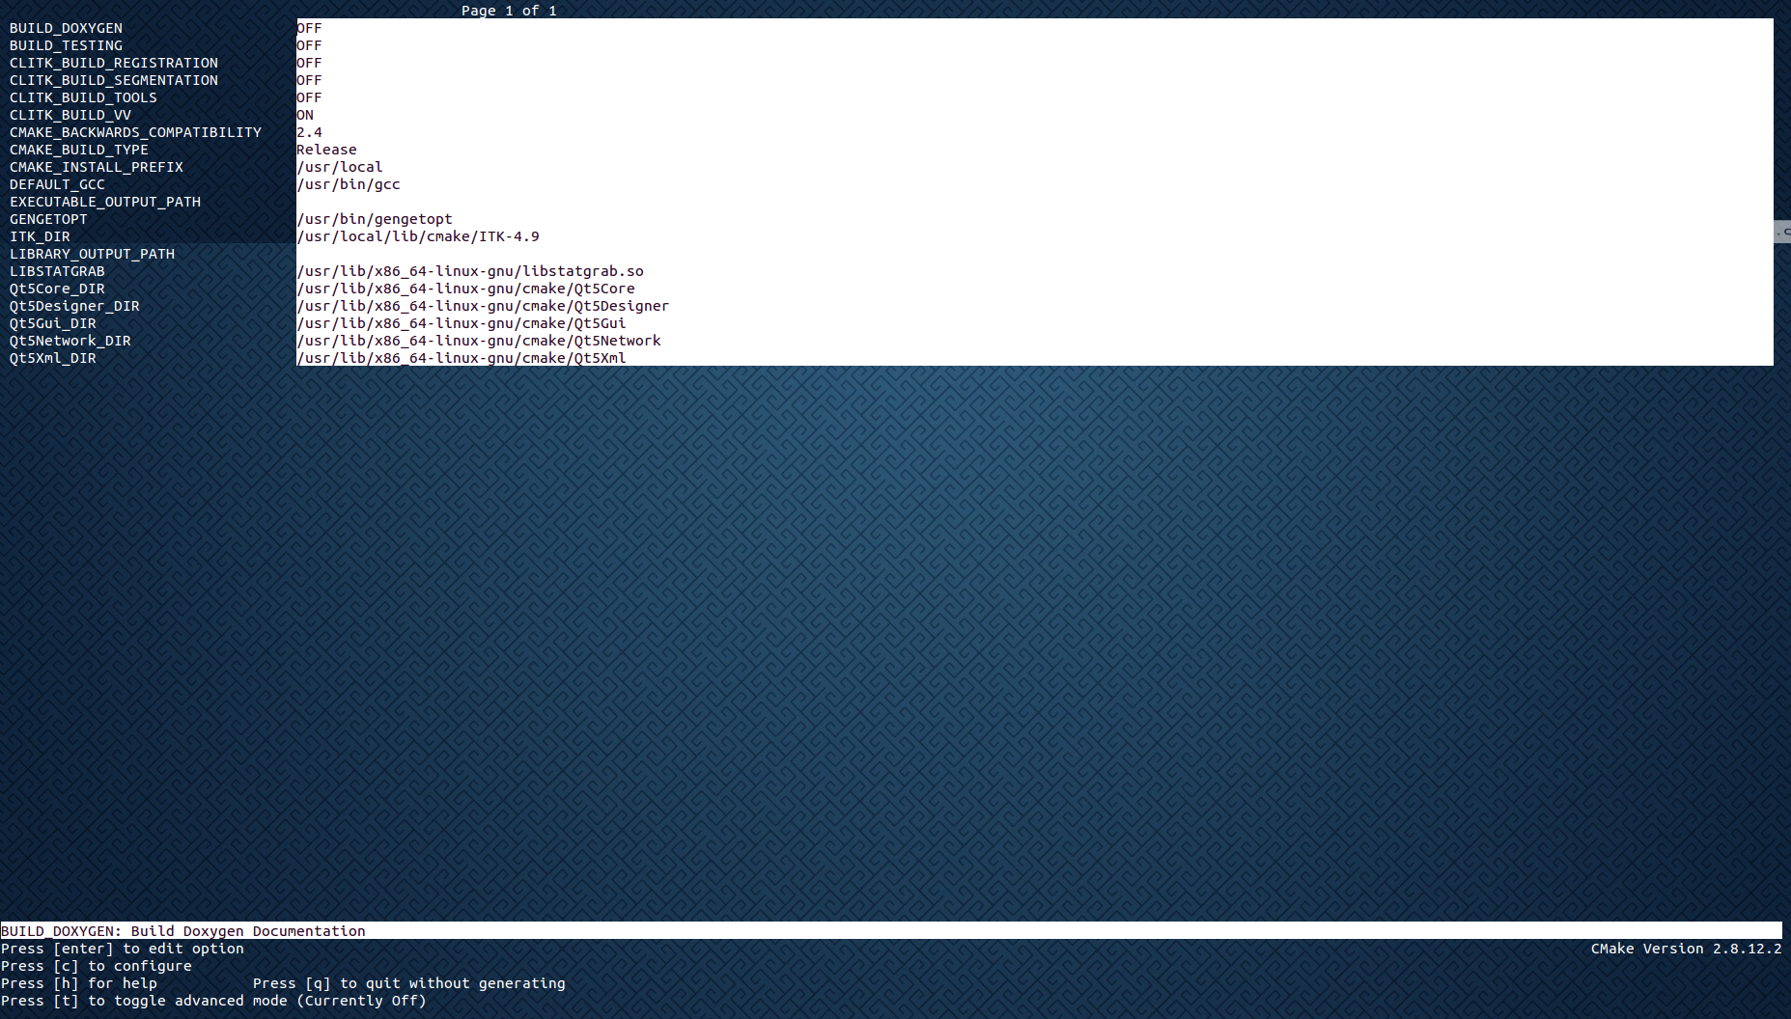Screen dimensions: 1791x1019
Task: Toggle the OFF value of BUILD_TESTING
Action: click(x=309, y=45)
